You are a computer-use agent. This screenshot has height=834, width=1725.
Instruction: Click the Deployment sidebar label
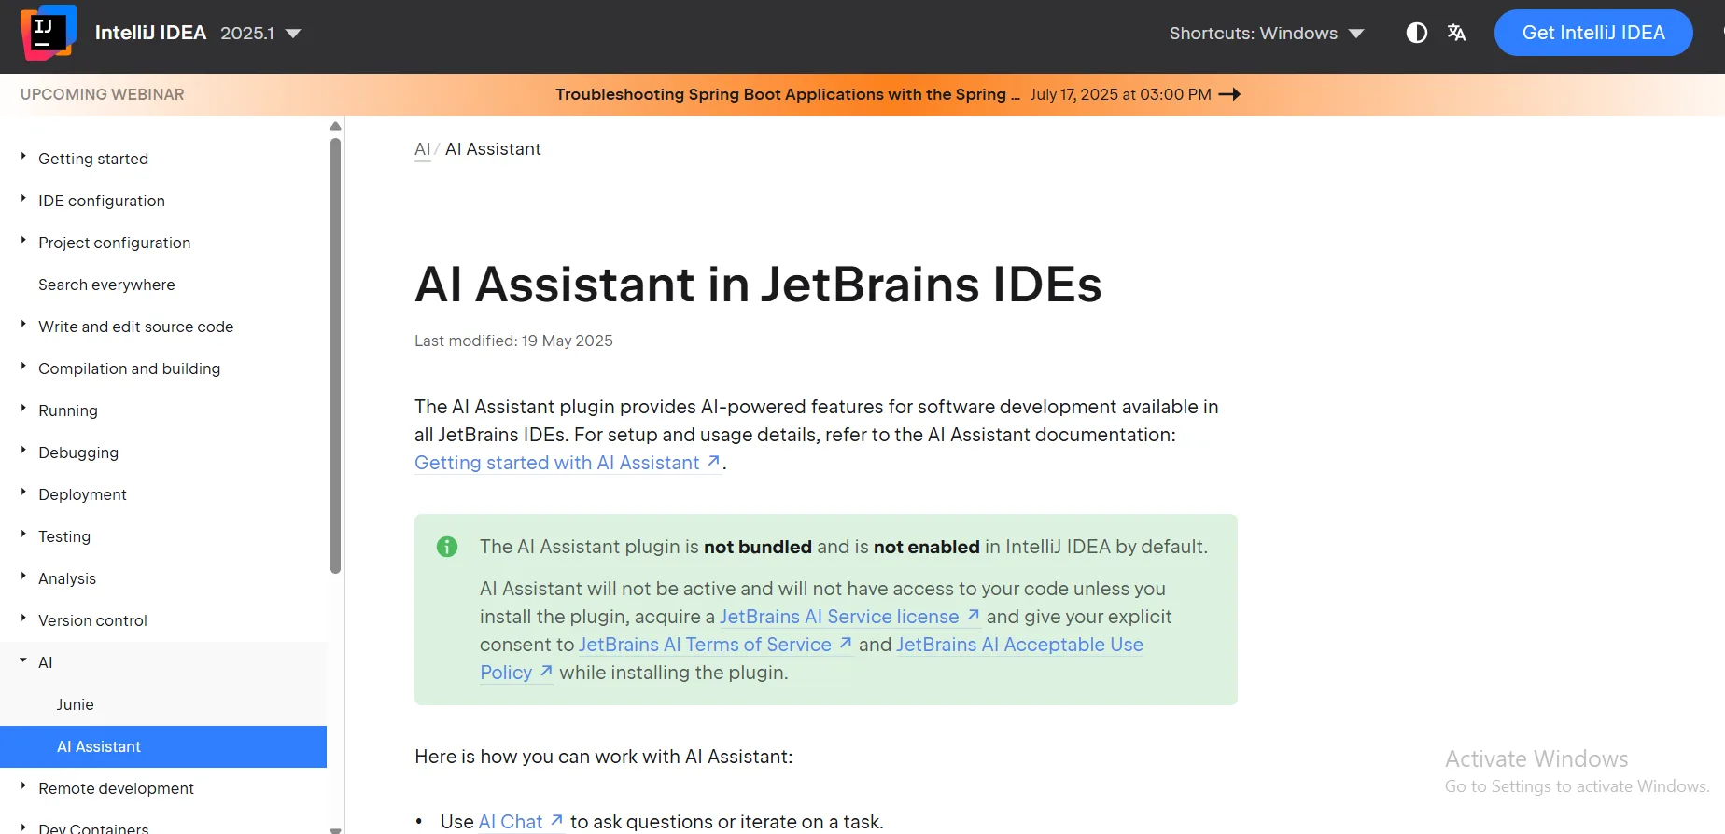coord(82,494)
